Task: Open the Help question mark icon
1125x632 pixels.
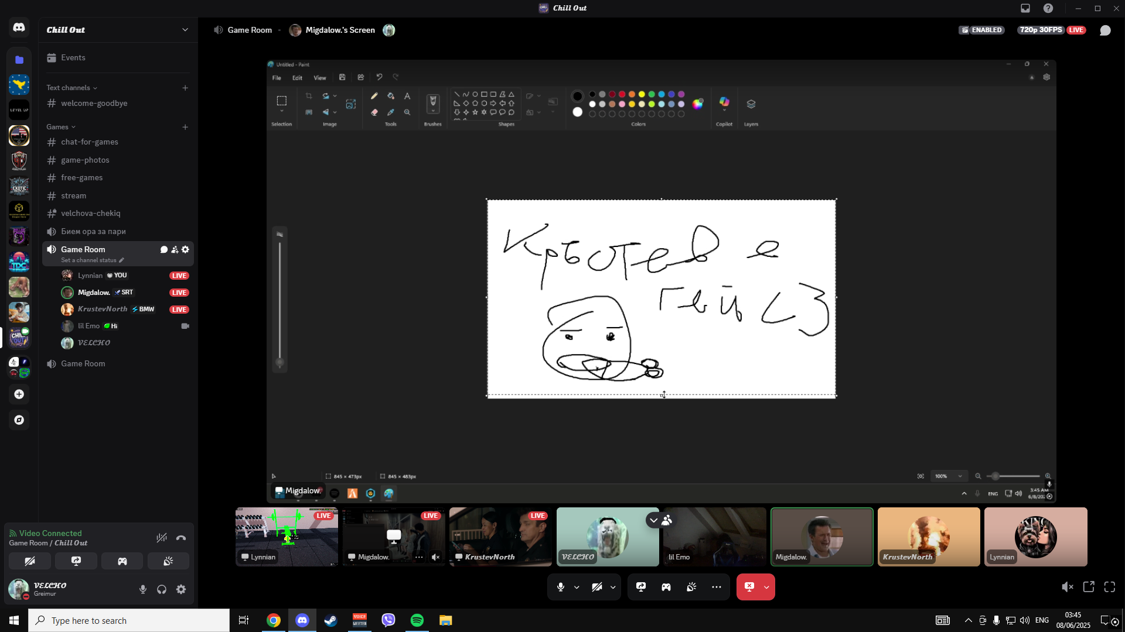Action: 1048,8
